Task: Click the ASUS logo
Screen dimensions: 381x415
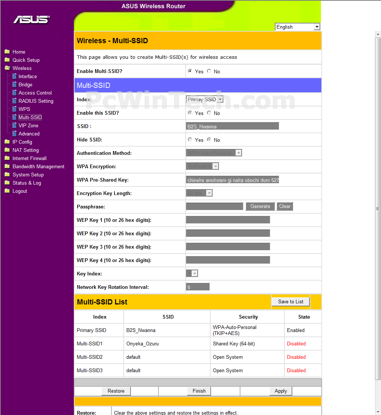Action: pyautogui.click(x=32, y=19)
